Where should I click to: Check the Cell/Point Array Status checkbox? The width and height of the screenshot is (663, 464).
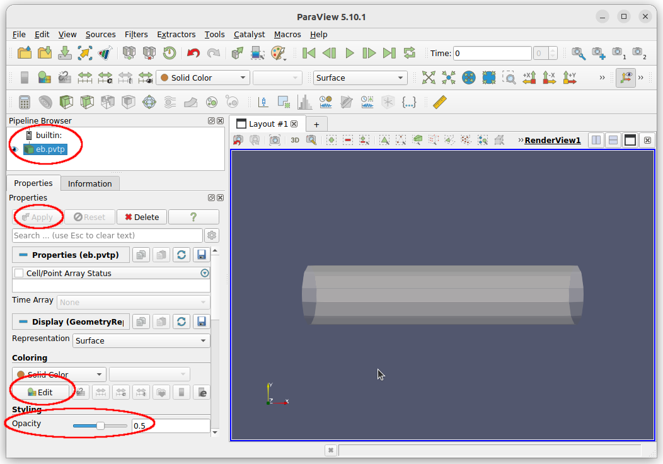point(19,273)
